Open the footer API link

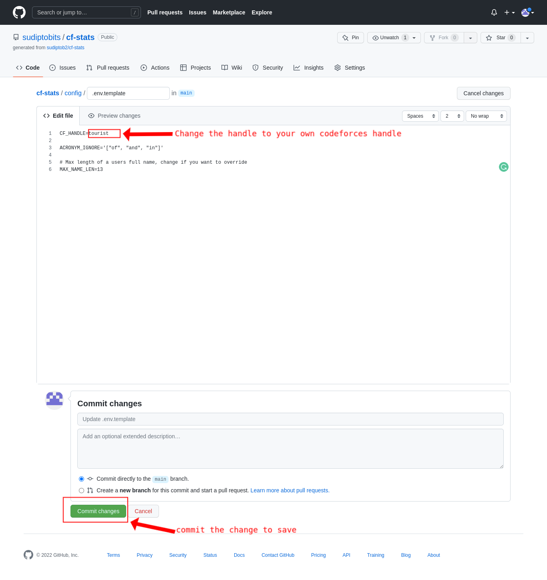click(346, 555)
